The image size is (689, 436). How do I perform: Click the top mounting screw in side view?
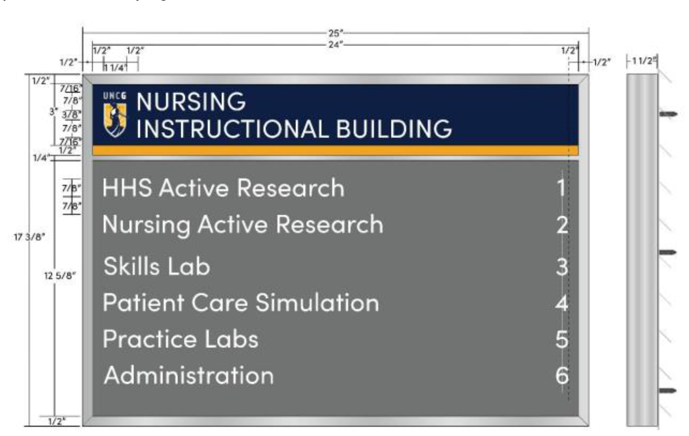(668, 114)
